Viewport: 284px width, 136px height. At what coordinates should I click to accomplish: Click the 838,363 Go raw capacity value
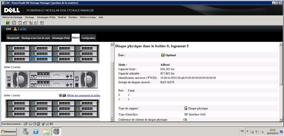(167, 69)
